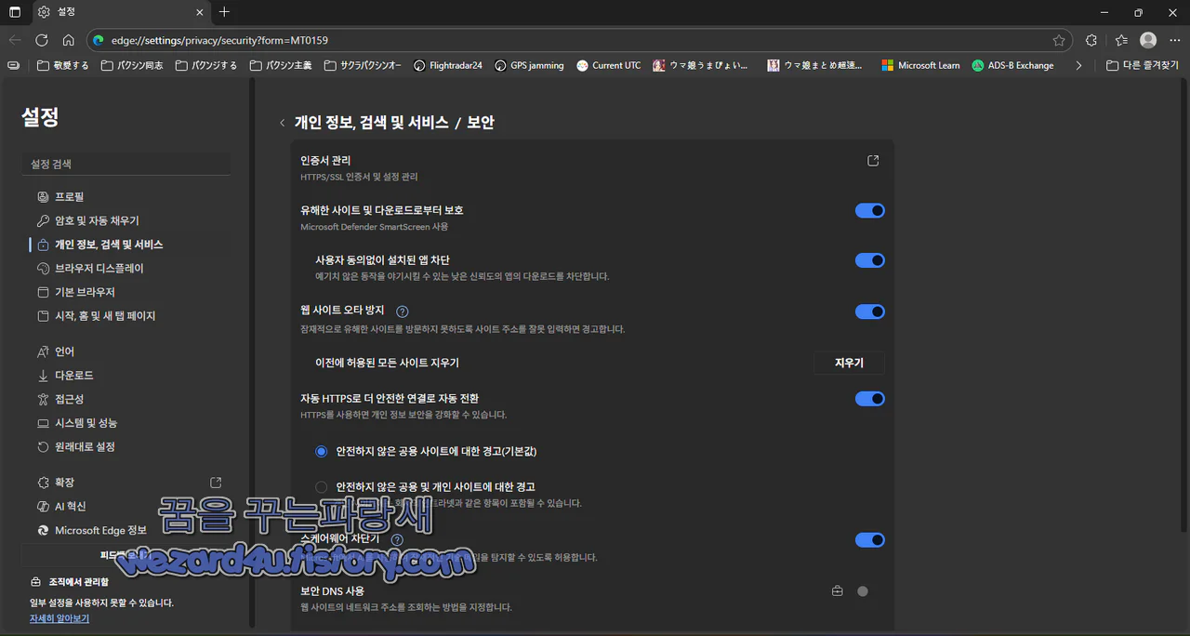Click the 지우기 button
This screenshot has height=636, width=1190.
pyautogui.click(x=849, y=363)
